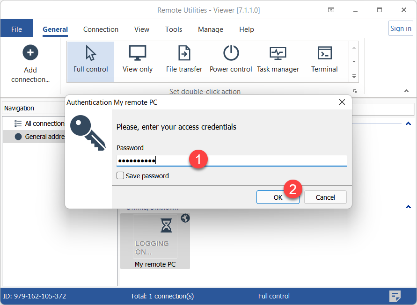Open the File menu
The image size is (417, 305).
pyautogui.click(x=16, y=29)
